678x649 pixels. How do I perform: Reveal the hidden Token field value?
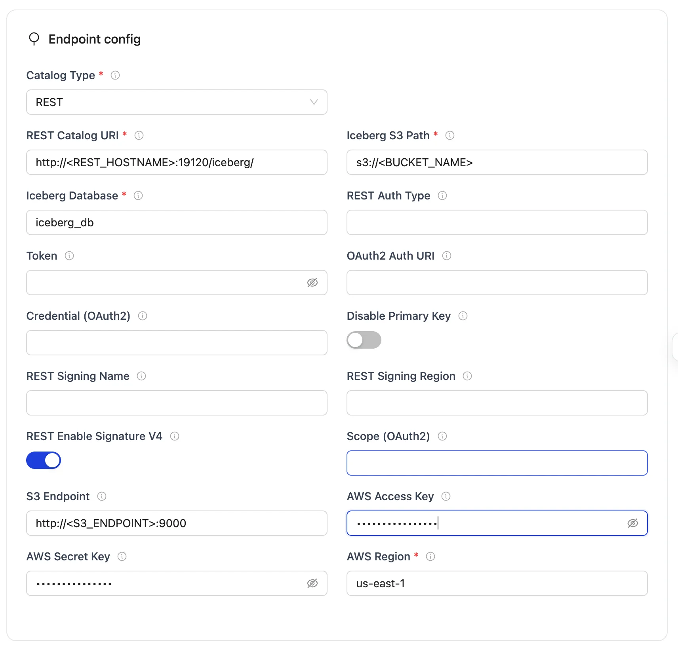[312, 283]
